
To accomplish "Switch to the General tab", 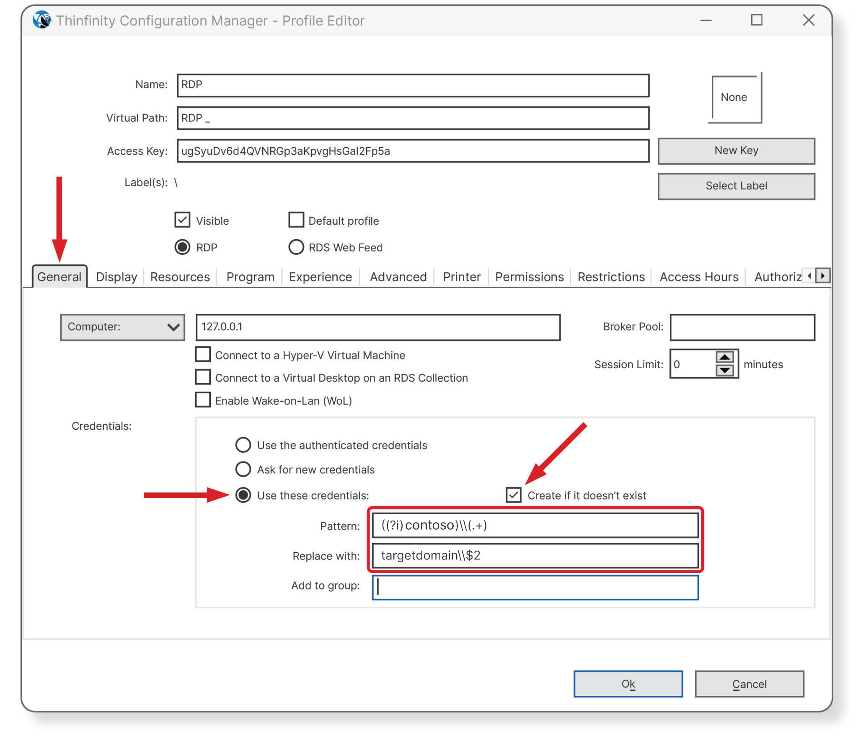I will 59,277.
